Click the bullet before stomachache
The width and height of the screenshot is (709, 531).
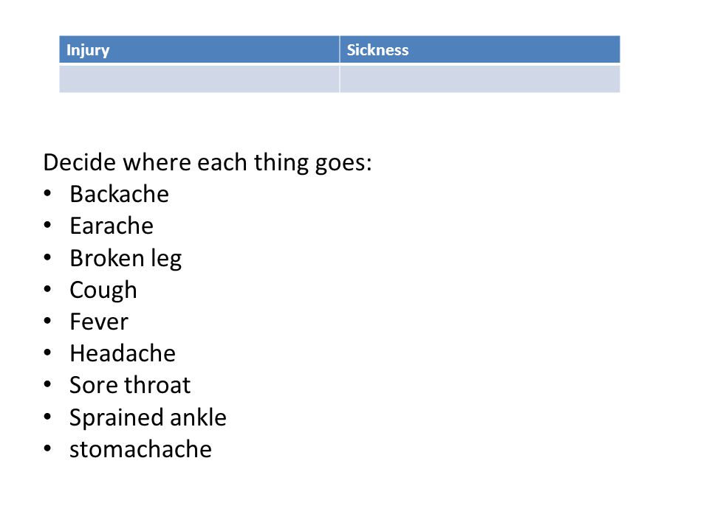[47, 448]
